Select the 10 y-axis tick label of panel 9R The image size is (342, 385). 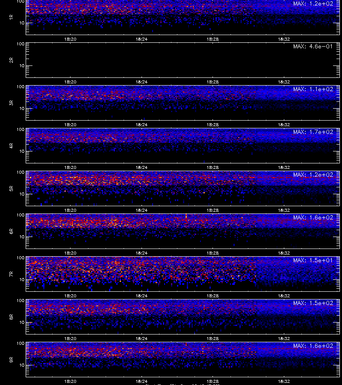click(22, 365)
